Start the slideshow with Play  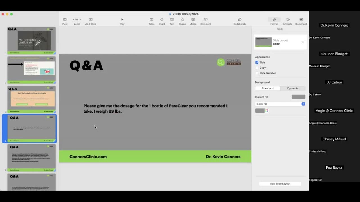coord(122,21)
